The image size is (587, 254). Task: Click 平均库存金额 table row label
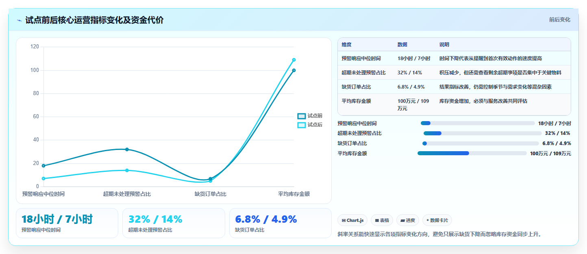tap(356, 101)
